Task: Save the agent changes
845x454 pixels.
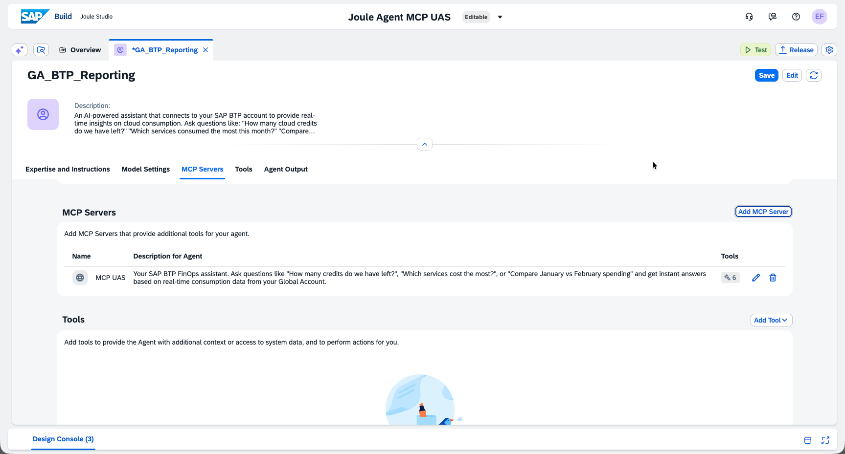Action: pos(767,75)
